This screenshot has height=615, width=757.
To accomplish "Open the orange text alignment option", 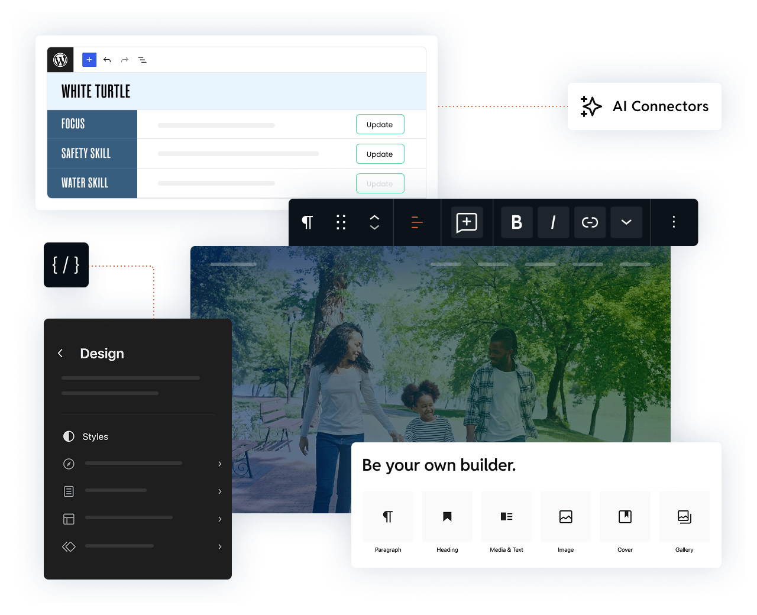I will click(417, 222).
